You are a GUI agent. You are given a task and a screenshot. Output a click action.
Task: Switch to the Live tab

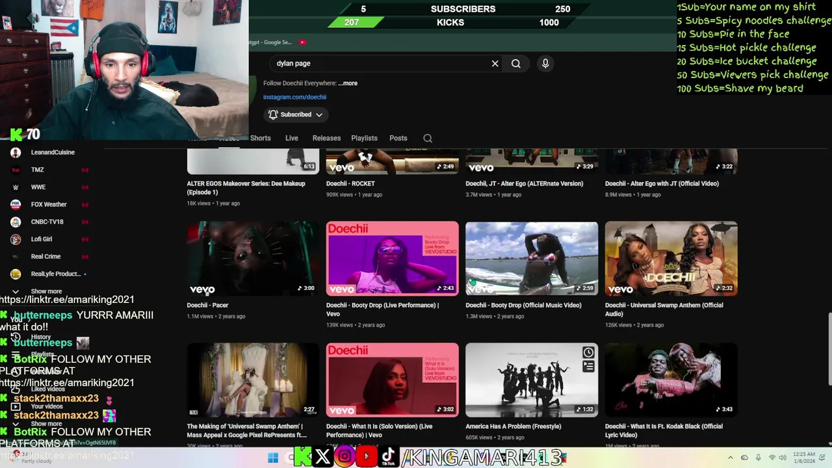[292, 138]
